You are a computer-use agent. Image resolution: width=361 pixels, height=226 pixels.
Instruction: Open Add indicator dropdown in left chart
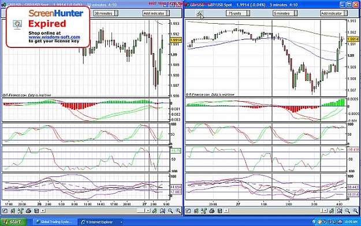156,13
